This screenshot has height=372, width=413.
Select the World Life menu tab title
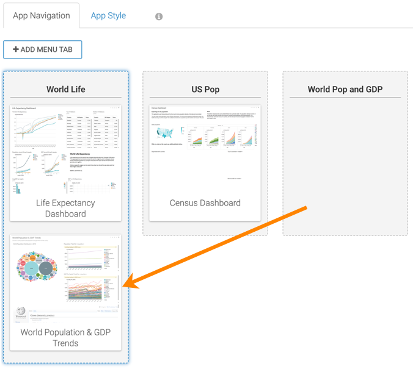click(x=66, y=89)
